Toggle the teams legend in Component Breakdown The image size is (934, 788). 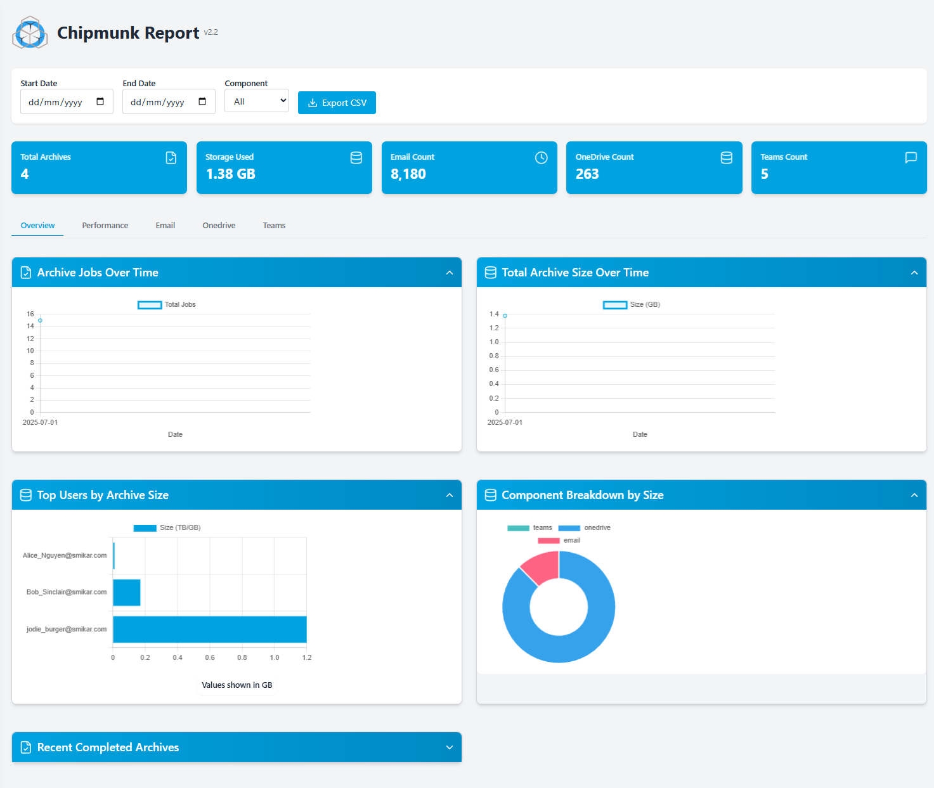tap(529, 528)
